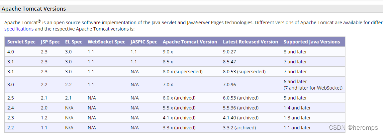Screen dimensions: 383x134
Task: Click the 1.3 and later Java cell
Action: (x=297, y=118)
